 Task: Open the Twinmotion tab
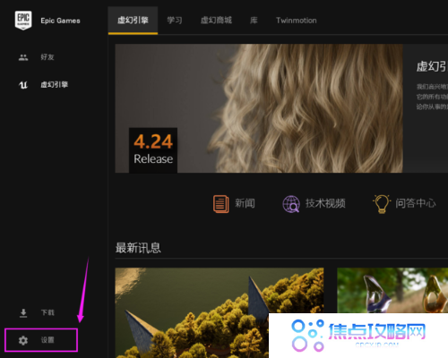tap(296, 21)
